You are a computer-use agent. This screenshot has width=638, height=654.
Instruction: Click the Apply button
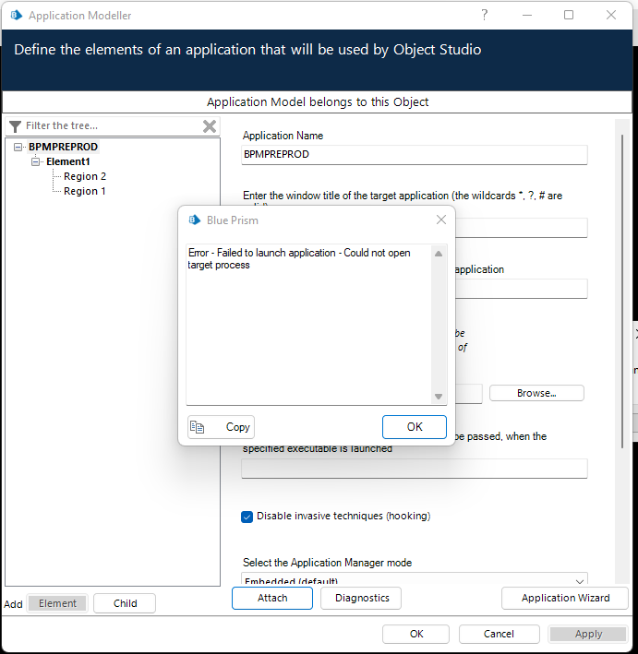[x=588, y=634]
